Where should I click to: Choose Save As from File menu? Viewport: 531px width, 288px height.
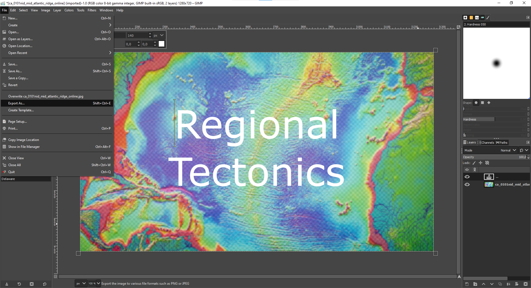(x=57, y=71)
